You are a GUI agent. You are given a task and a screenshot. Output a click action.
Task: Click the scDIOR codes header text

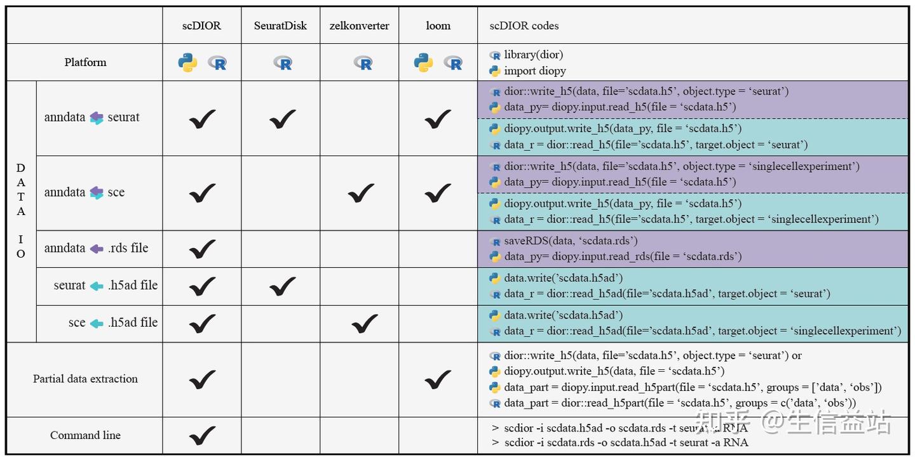(x=524, y=26)
